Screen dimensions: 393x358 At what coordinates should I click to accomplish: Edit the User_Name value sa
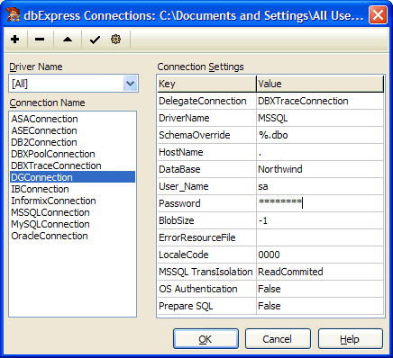pos(320,186)
